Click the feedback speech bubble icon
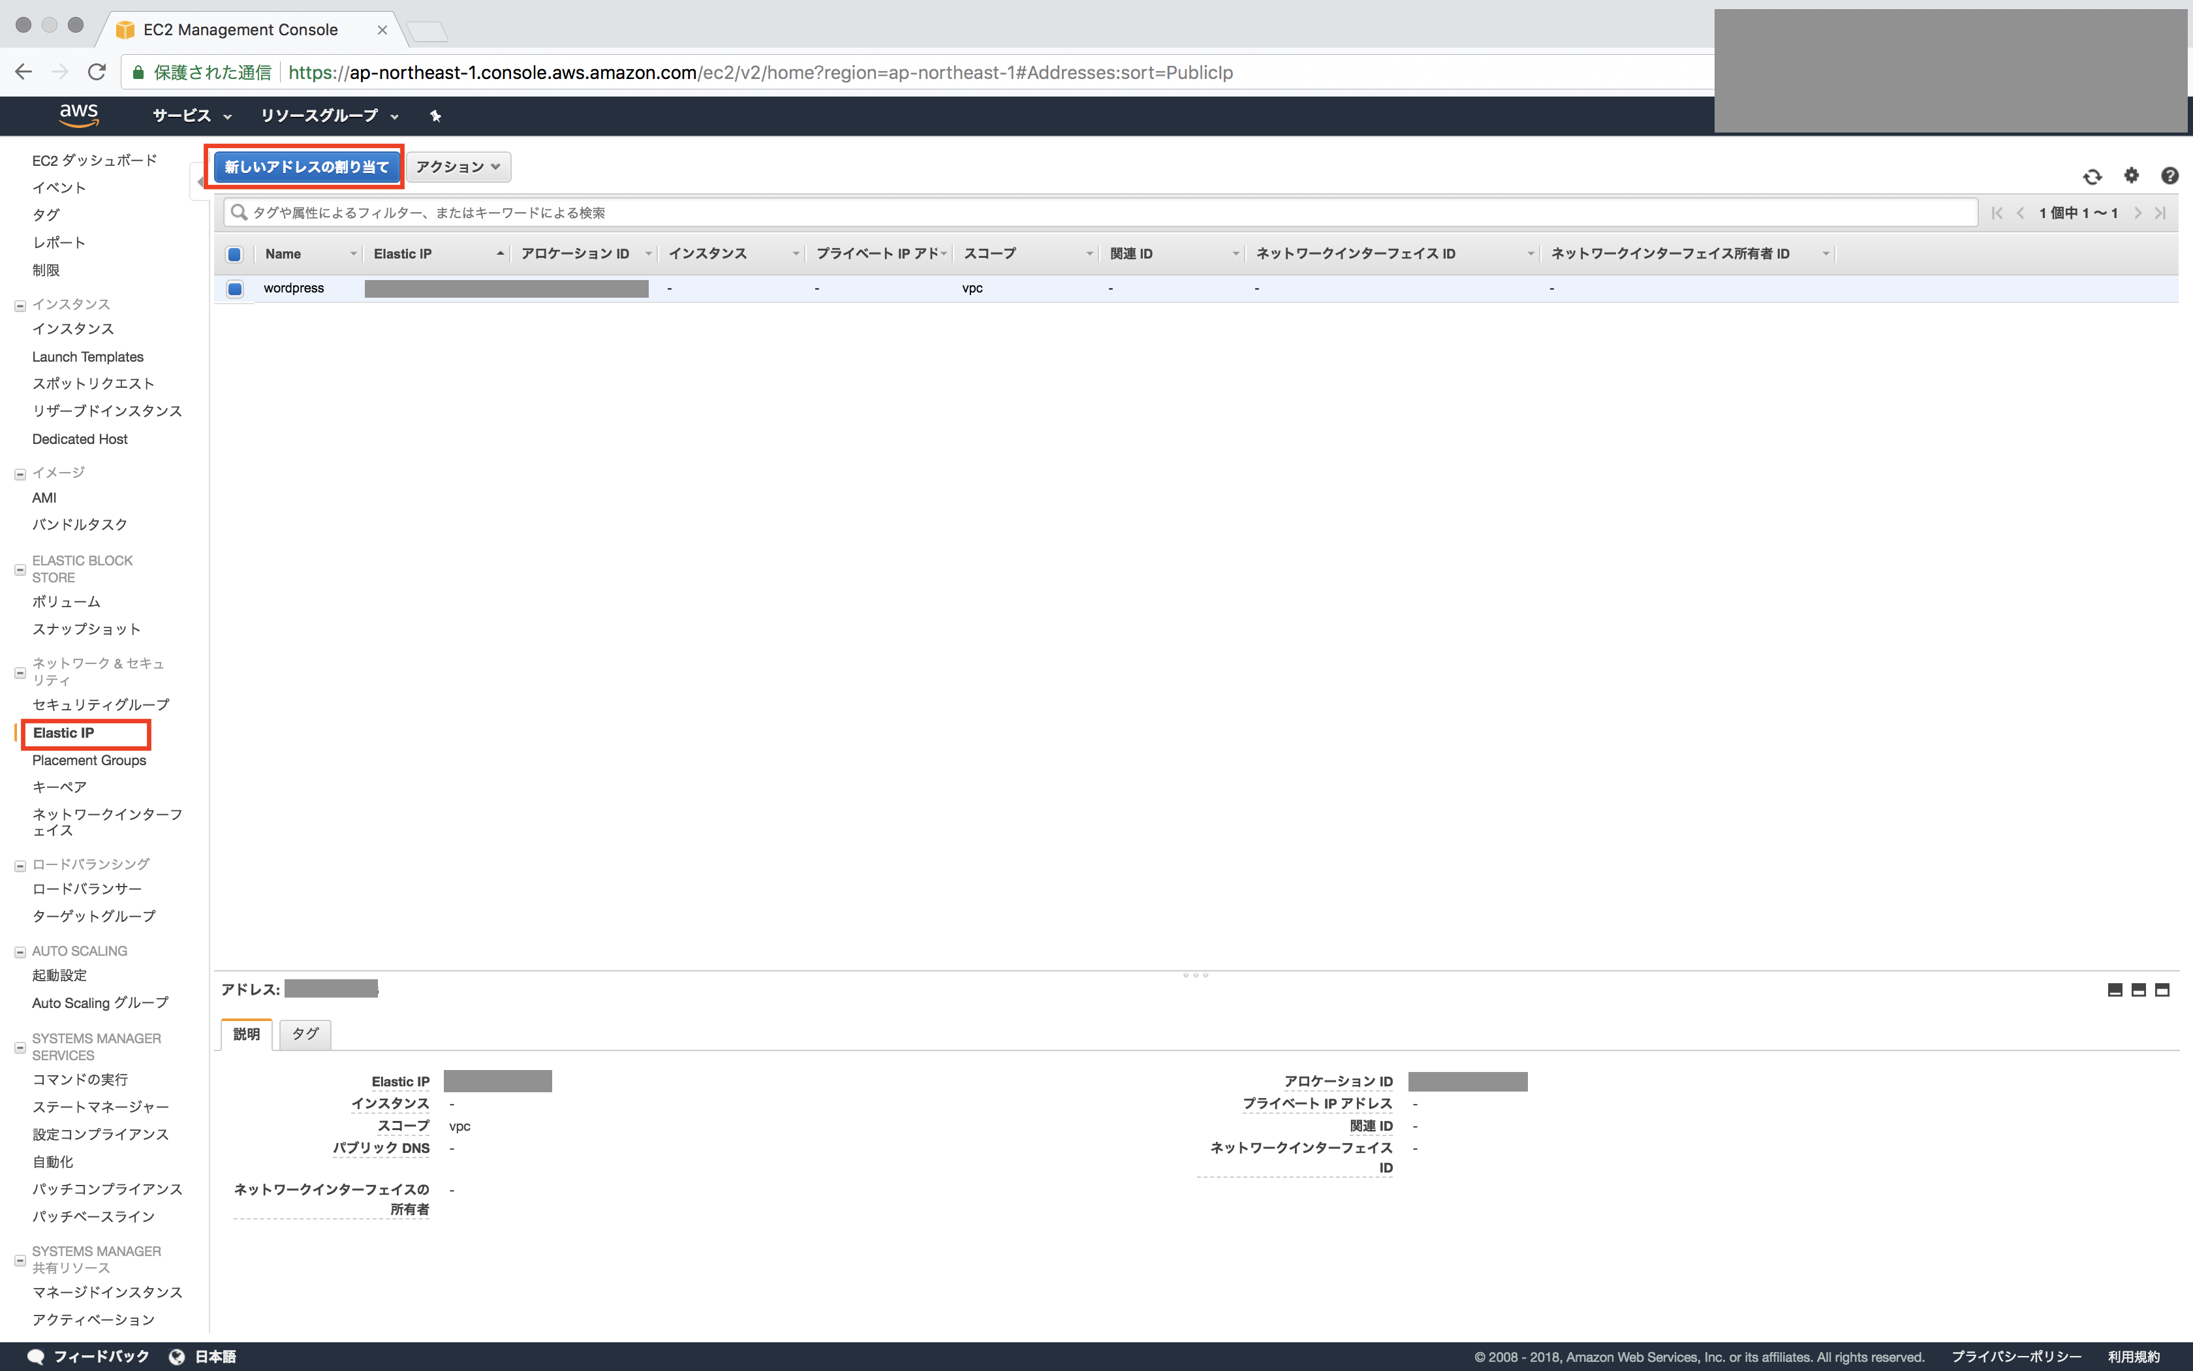This screenshot has height=1371, width=2193. pos(37,1357)
